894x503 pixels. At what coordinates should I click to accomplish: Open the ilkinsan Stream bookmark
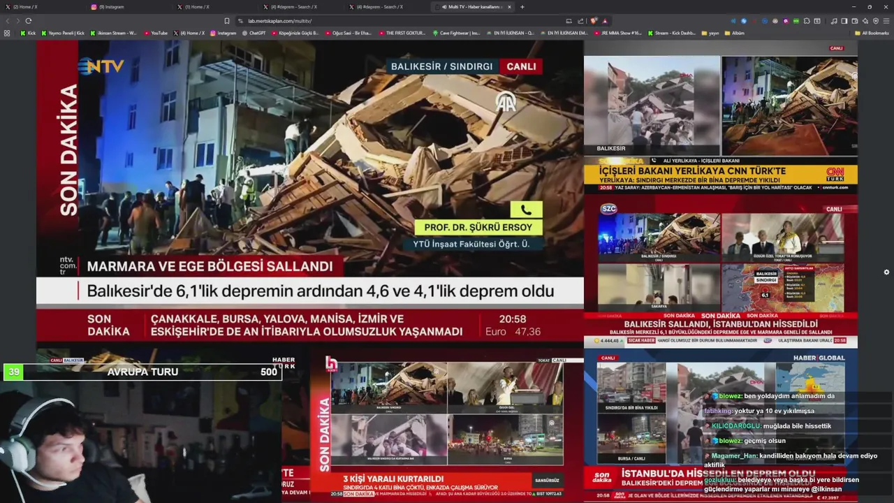click(x=113, y=33)
